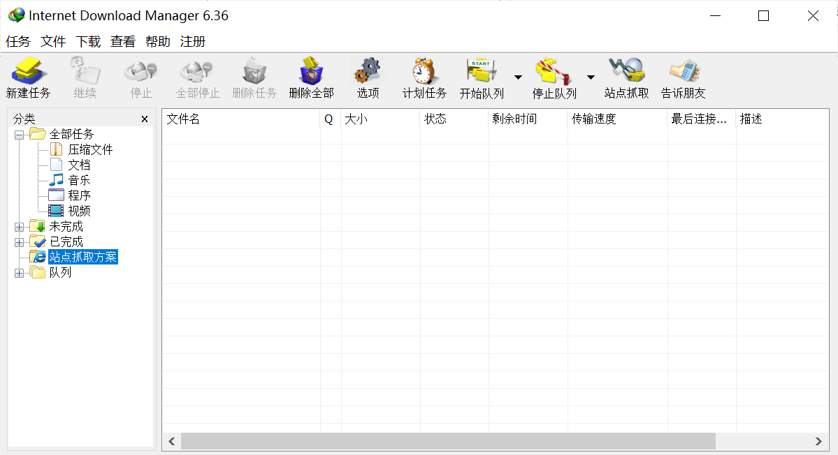
Task: Sort by 文件名 column header
Action: pos(241,119)
